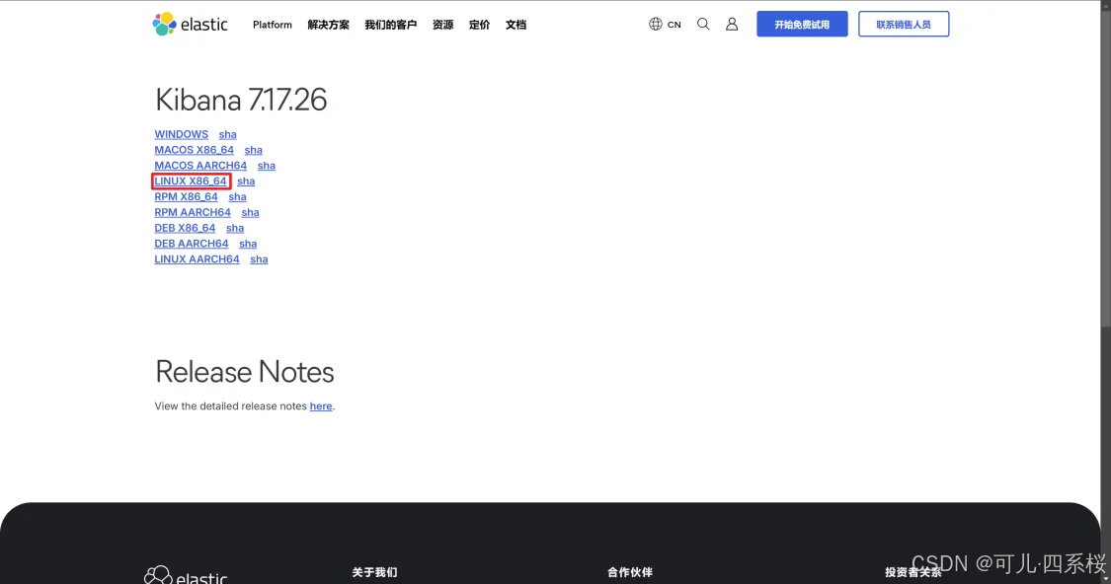The width and height of the screenshot is (1111, 584).
Task: Open sha link next to DEB X86_64
Action: tap(234, 228)
